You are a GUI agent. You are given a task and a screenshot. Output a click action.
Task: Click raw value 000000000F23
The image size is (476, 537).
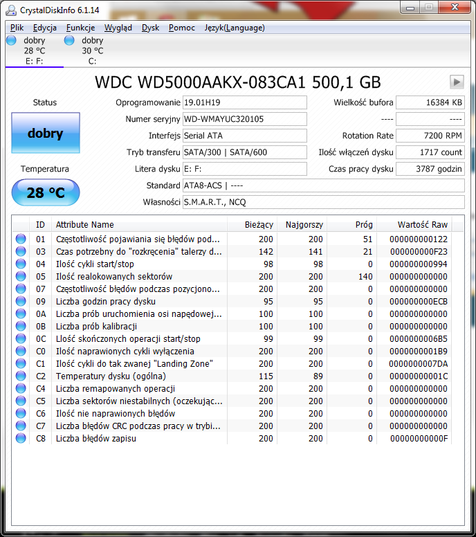(419, 252)
